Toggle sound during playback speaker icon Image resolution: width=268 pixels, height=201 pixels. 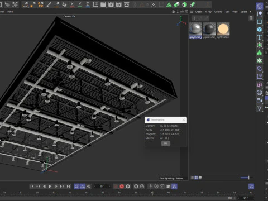[x=89, y=186]
